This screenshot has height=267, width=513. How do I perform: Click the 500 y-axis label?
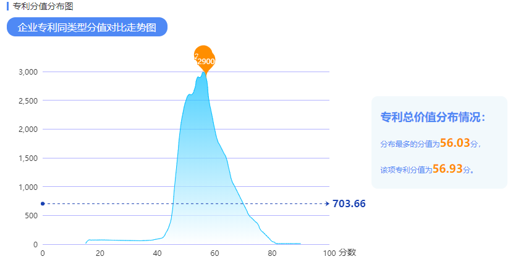pos(32,216)
